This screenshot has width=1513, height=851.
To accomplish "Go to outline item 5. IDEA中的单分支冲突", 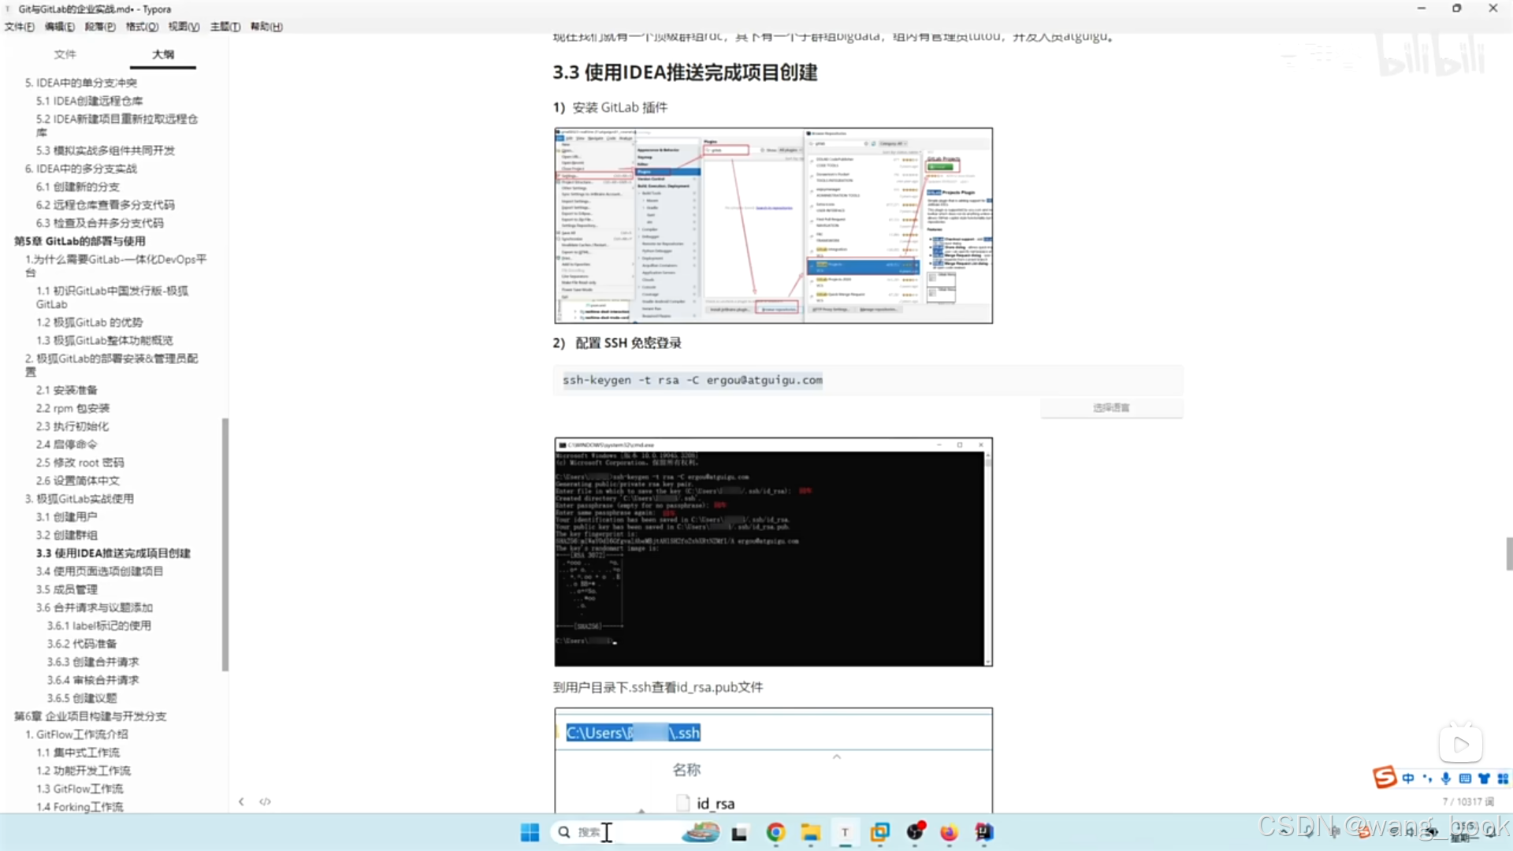I will pyautogui.click(x=80, y=83).
